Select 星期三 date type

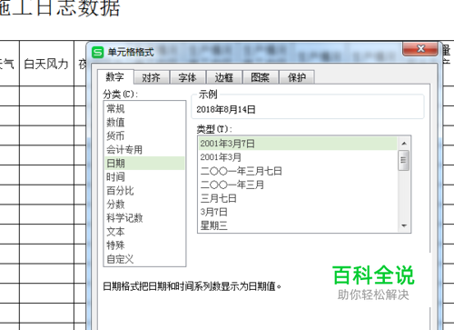pos(298,225)
